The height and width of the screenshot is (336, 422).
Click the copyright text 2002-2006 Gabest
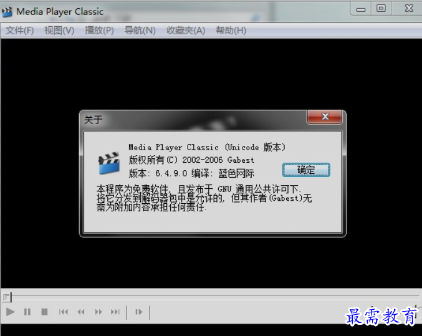coord(218,160)
